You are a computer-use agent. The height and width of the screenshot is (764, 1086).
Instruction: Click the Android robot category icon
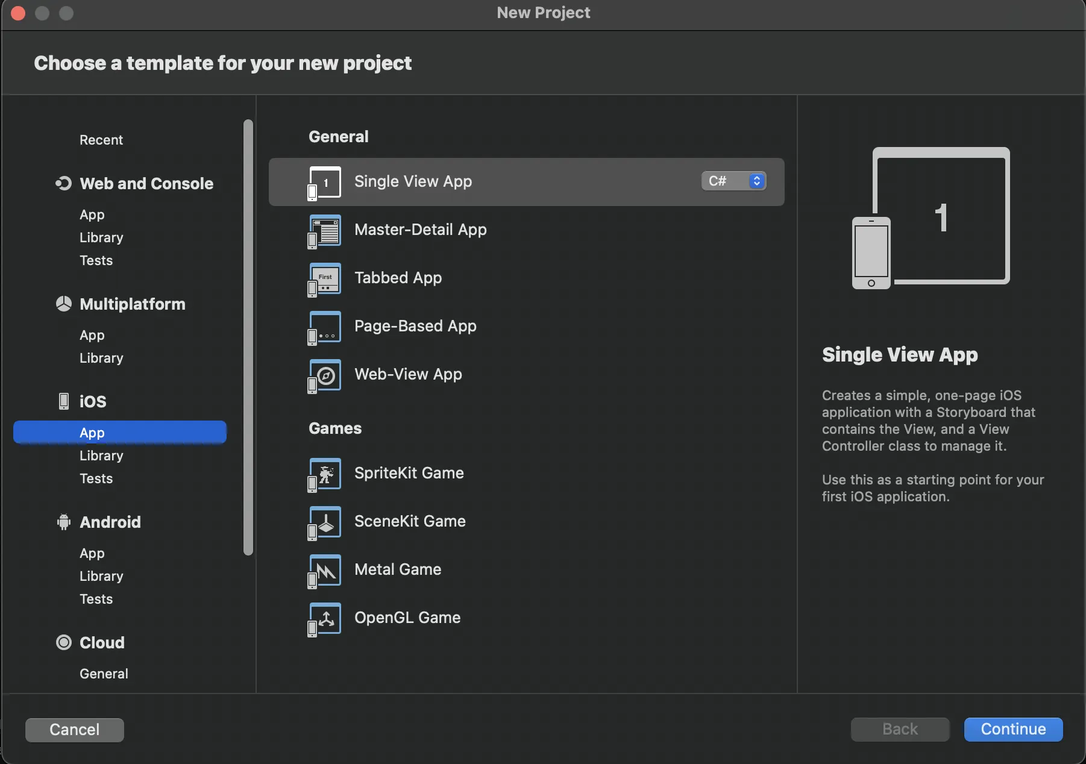coord(63,522)
